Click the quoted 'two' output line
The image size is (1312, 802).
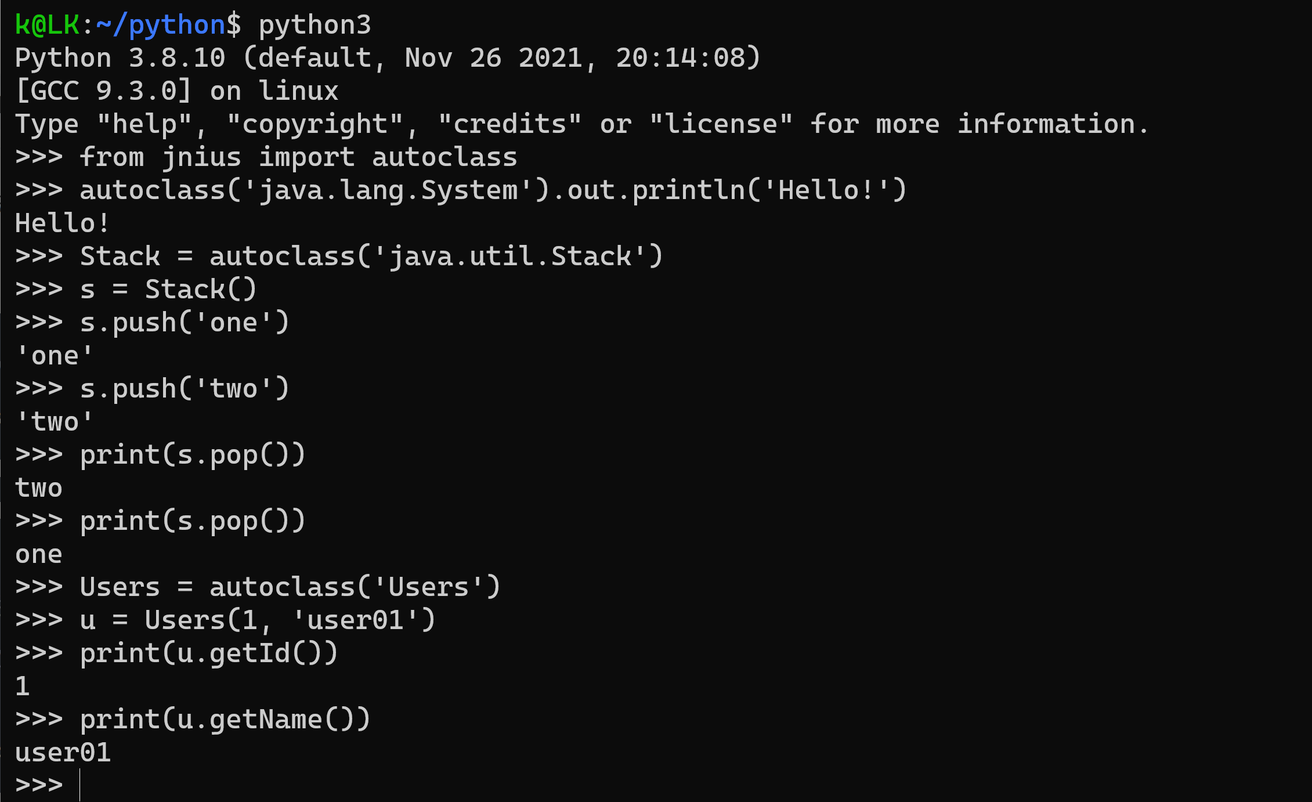click(54, 422)
